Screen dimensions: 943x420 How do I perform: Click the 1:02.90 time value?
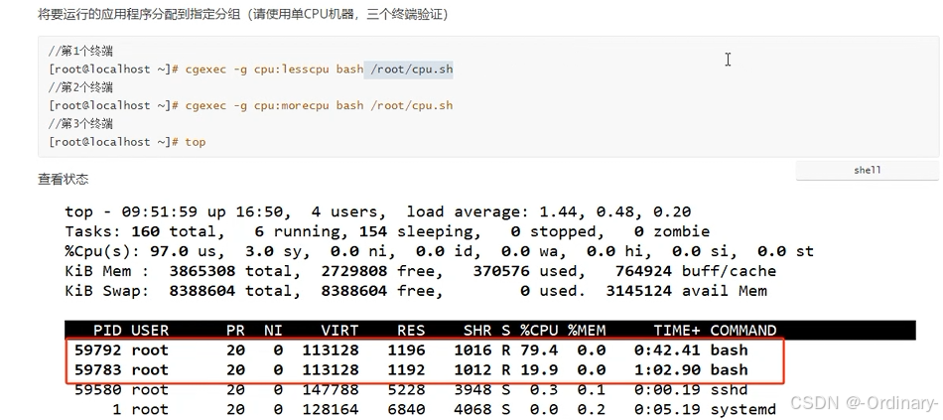click(667, 370)
